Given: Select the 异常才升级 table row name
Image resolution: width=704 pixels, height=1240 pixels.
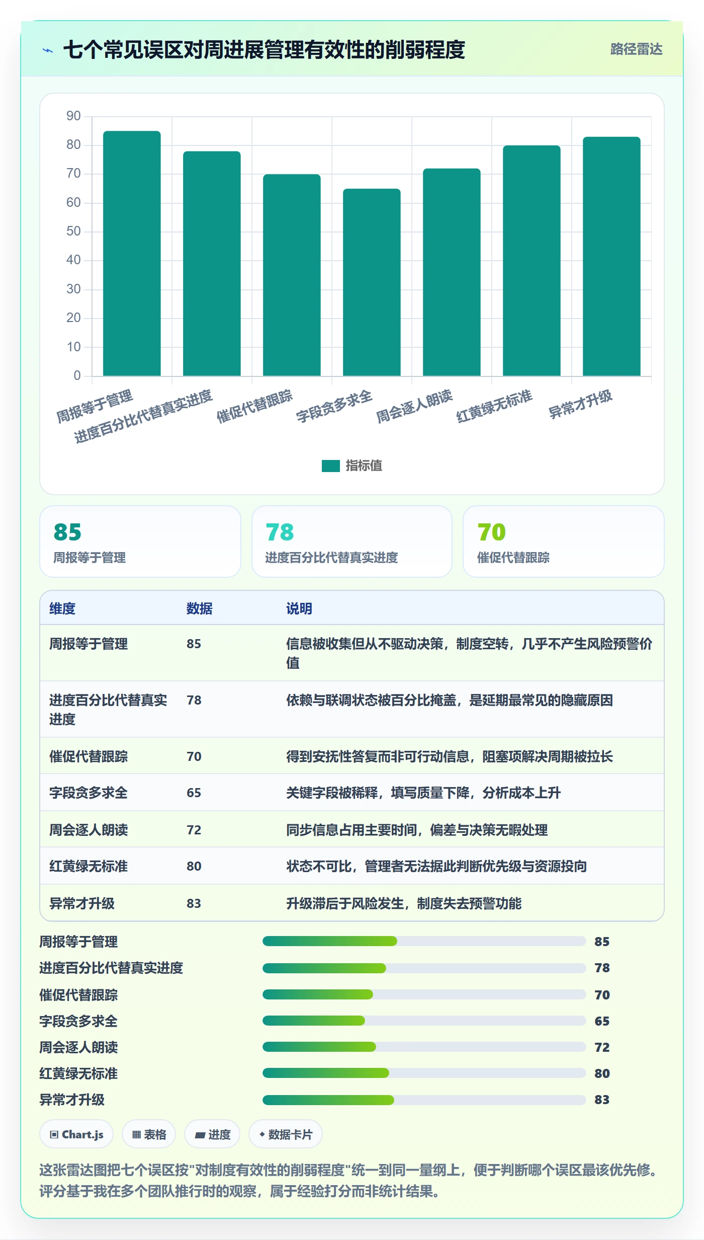Looking at the screenshot, I should (x=82, y=903).
